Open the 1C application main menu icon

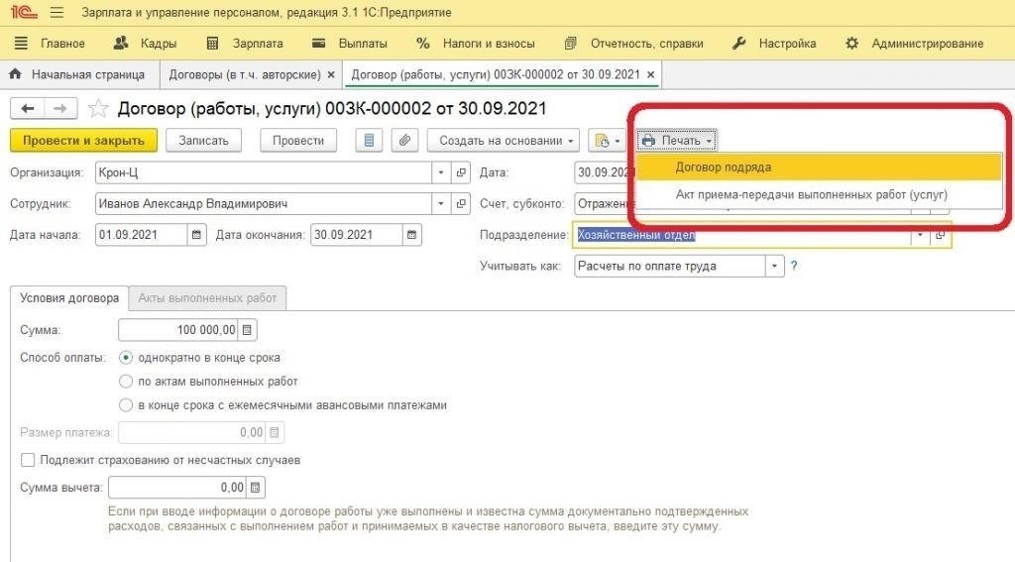point(24,12)
